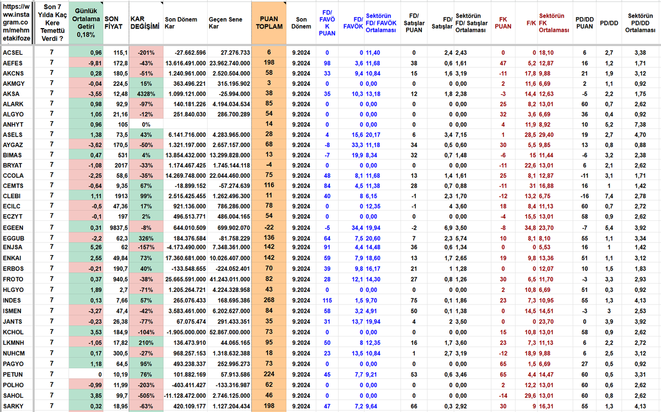
Task: Select 'Sektörün PD/DD Ortalaması' header cell
Action: pos(640,22)
